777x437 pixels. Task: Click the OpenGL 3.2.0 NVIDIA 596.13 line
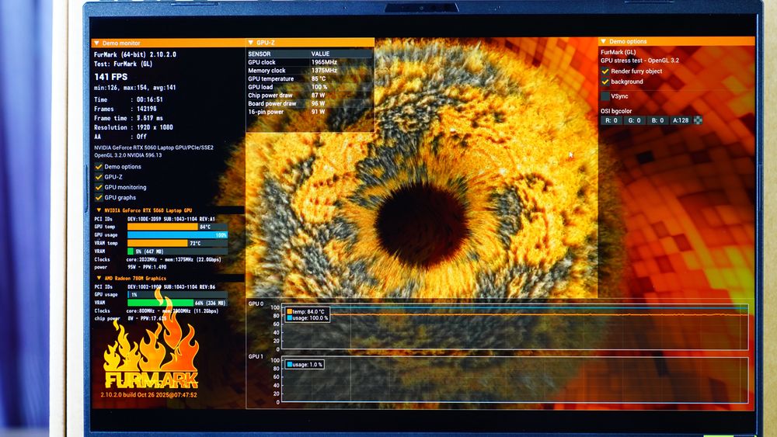point(128,155)
